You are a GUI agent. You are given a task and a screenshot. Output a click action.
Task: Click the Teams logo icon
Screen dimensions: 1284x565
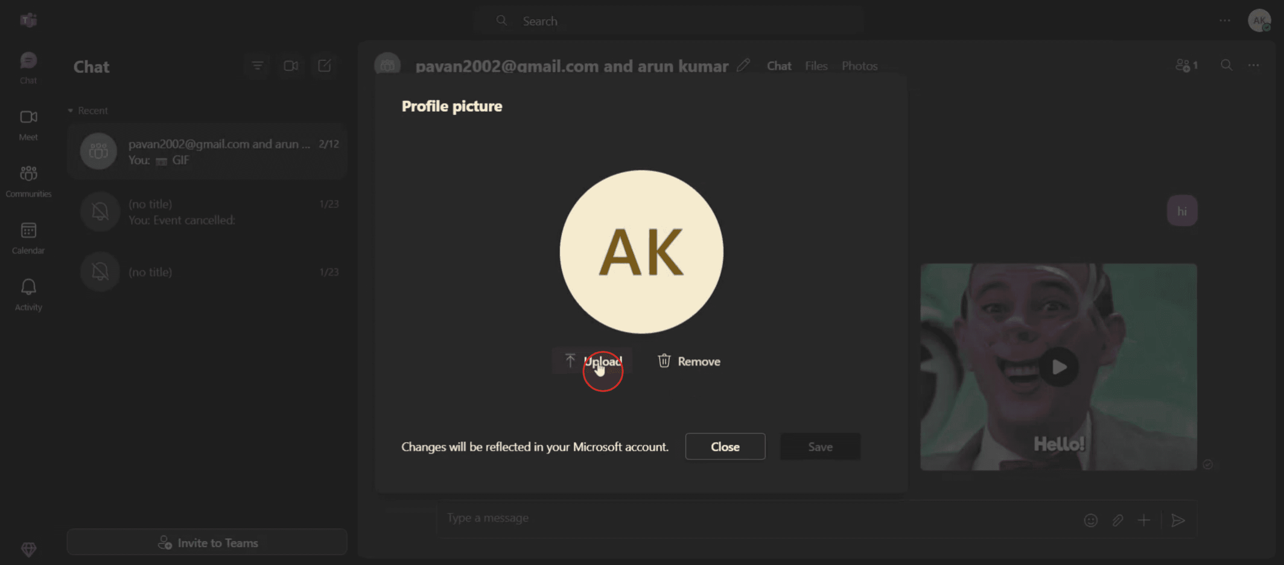29,20
